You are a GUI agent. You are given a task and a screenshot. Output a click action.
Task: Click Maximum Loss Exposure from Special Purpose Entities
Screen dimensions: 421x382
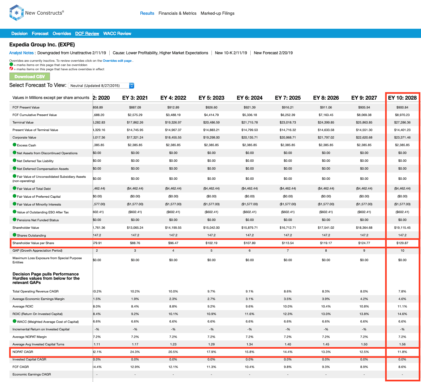click(x=47, y=260)
